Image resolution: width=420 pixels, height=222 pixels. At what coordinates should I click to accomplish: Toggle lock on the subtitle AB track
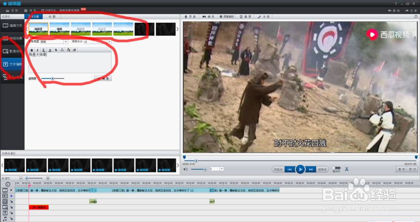[11, 202]
